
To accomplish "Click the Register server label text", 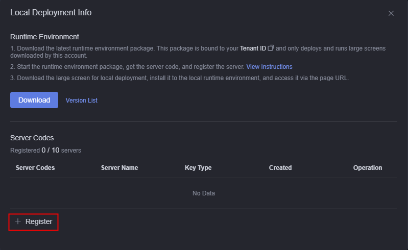I will click(x=39, y=221).
